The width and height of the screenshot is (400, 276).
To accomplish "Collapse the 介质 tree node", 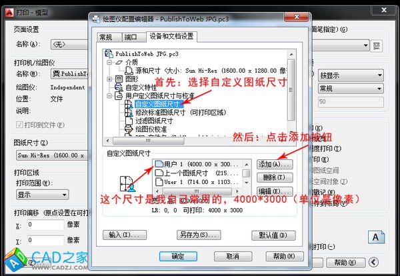I will 109,63.
